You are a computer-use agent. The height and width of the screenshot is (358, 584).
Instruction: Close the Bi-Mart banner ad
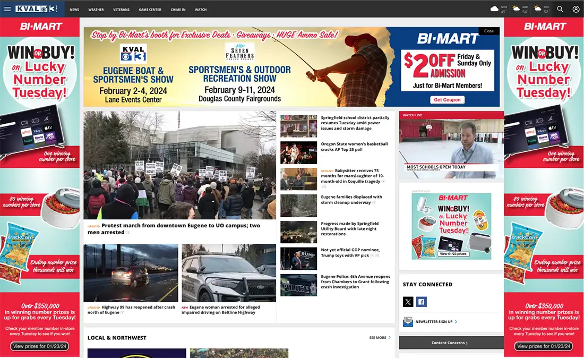(x=489, y=31)
